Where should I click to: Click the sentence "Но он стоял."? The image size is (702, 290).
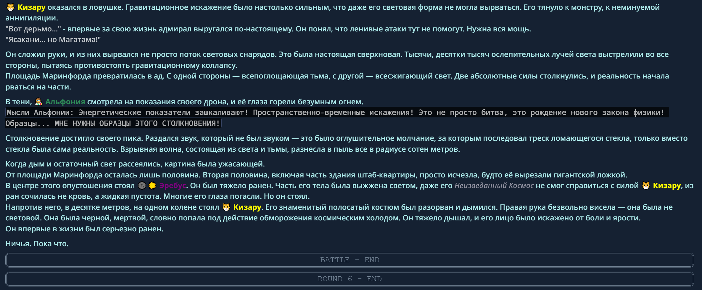[x=287, y=196]
